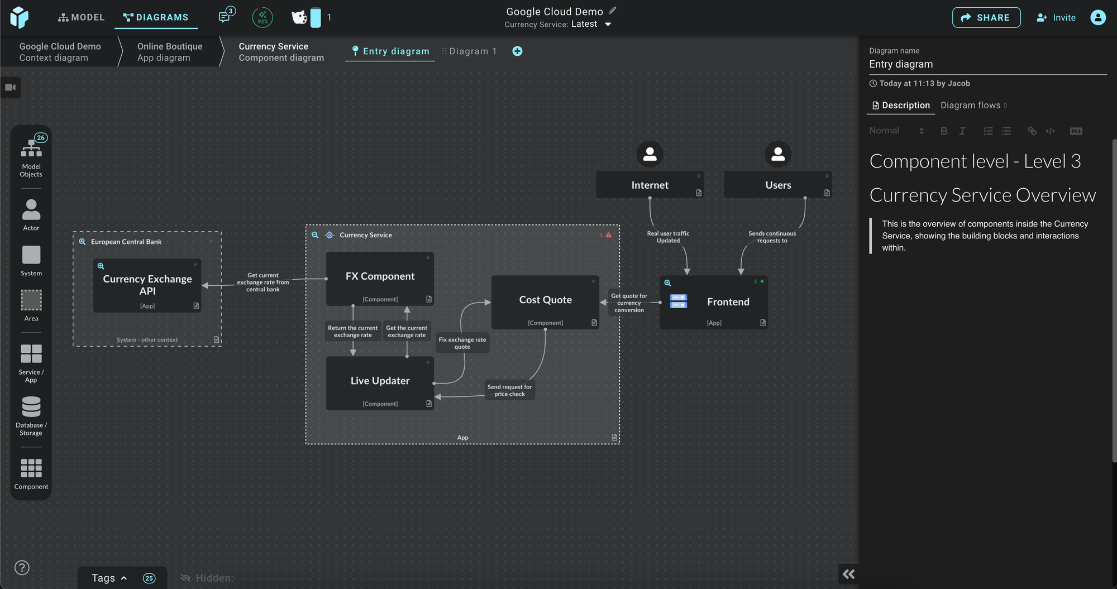Open user profile avatar
Viewport: 1117px width, 589px height.
pyautogui.click(x=1097, y=17)
